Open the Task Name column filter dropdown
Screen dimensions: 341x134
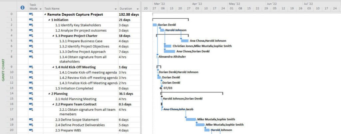pyautogui.click(x=116, y=9)
